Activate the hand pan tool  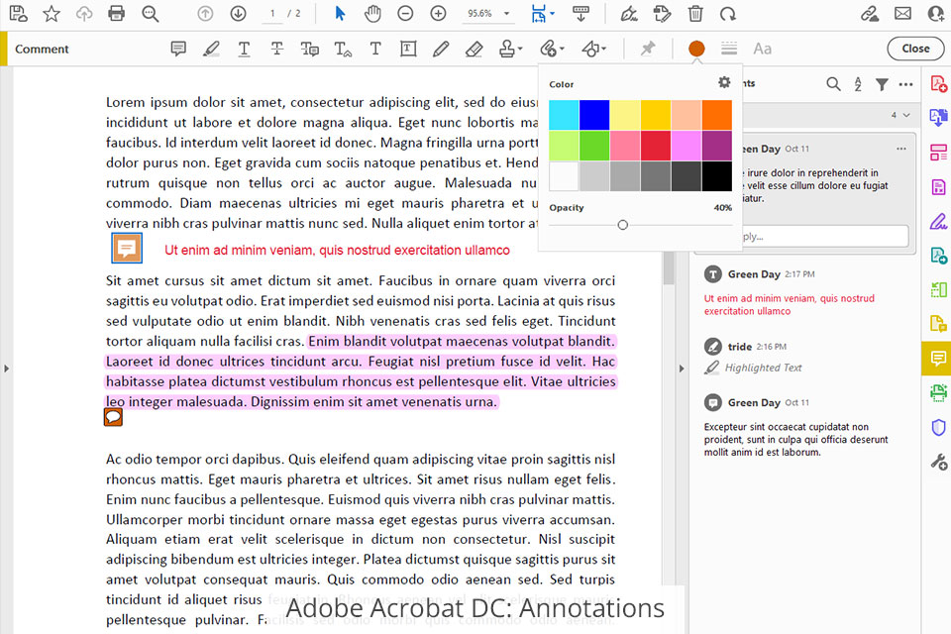[372, 13]
